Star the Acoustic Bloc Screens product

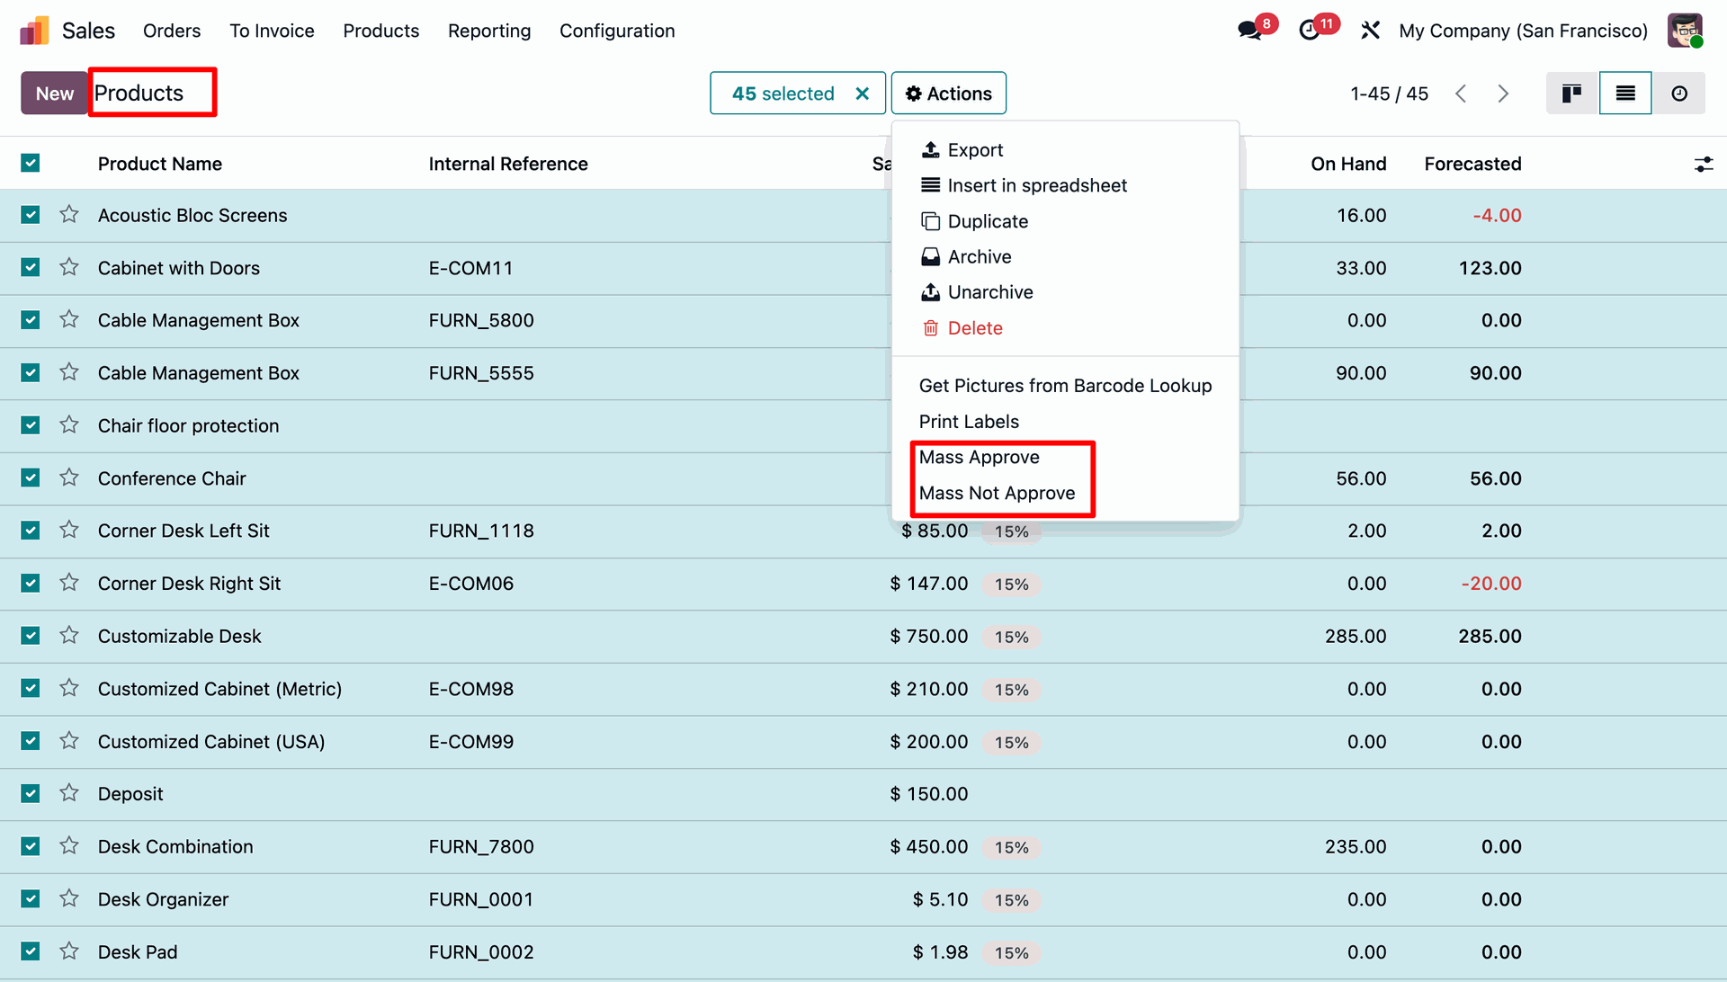click(69, 215)
